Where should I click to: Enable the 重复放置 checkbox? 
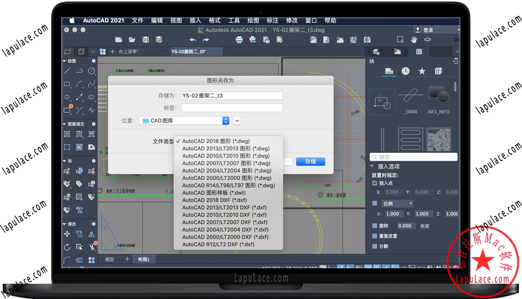point(375,236)
